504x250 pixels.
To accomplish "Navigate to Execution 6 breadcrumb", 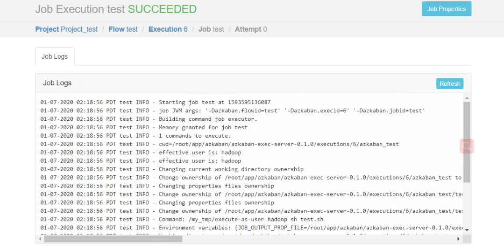I will 168,29.
